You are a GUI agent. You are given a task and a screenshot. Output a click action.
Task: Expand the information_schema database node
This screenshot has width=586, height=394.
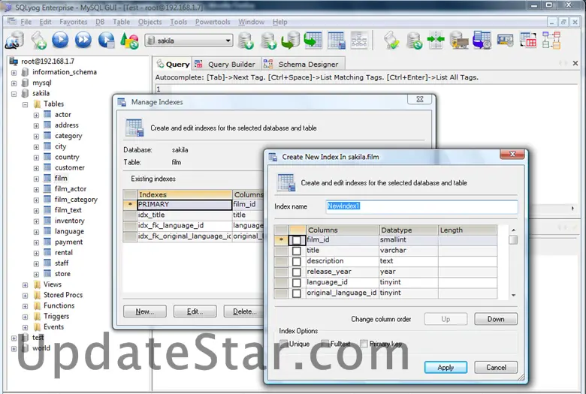tap(14, 73)
